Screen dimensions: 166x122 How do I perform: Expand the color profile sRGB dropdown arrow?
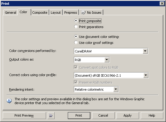(x=146, y=75)
